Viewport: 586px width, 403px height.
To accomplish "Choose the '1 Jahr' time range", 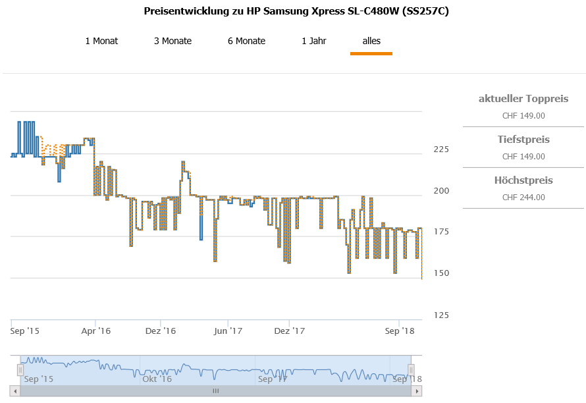I will [314, 41].
